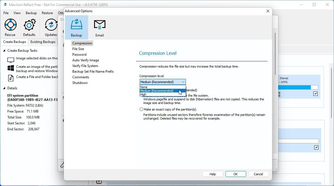Click the File and Folder backup icon
This screenshot has height=186, width=334.
(11, 78)
